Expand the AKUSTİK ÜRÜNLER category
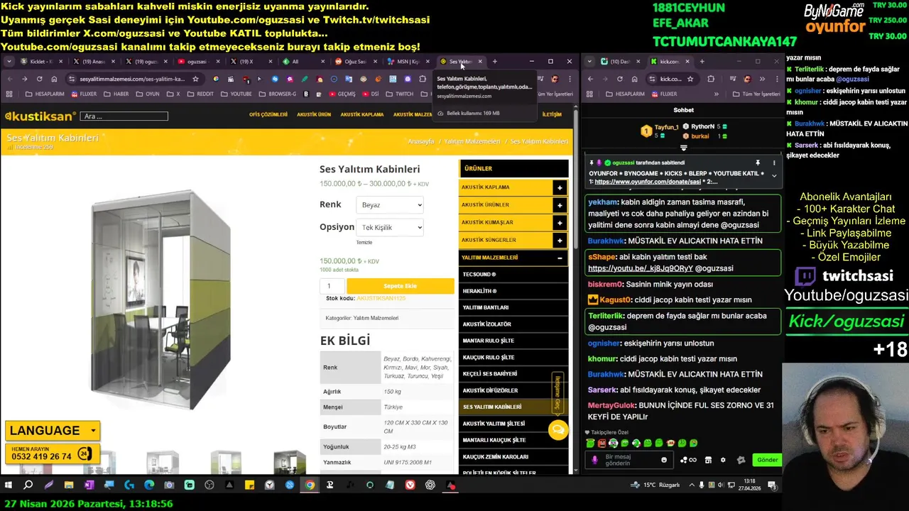 (560, 205)
